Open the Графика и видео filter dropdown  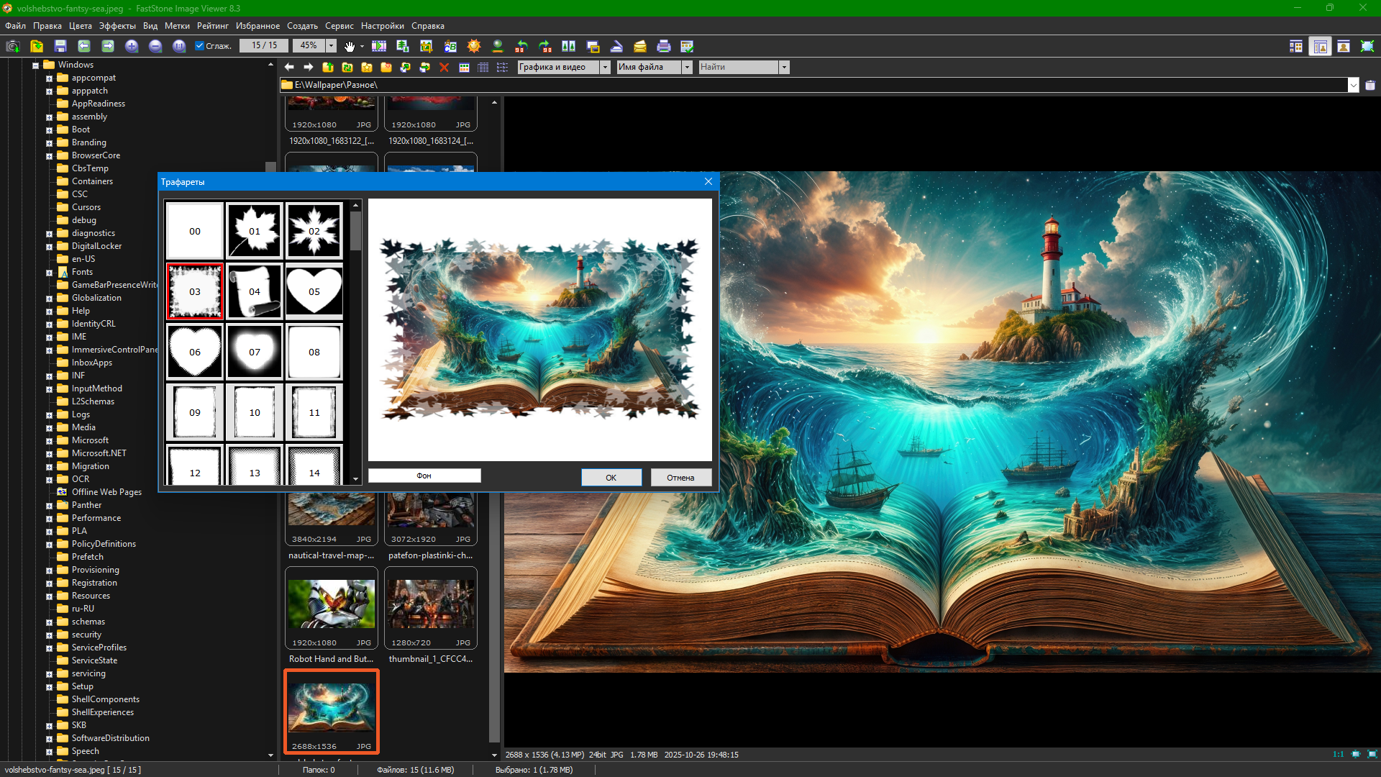pos(605,67)
